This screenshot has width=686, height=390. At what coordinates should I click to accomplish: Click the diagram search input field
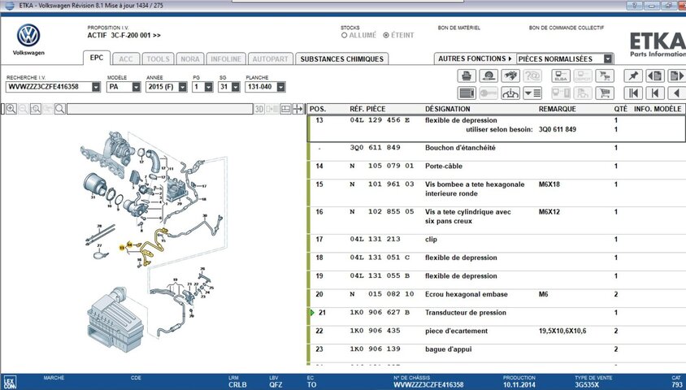point(160,109)
